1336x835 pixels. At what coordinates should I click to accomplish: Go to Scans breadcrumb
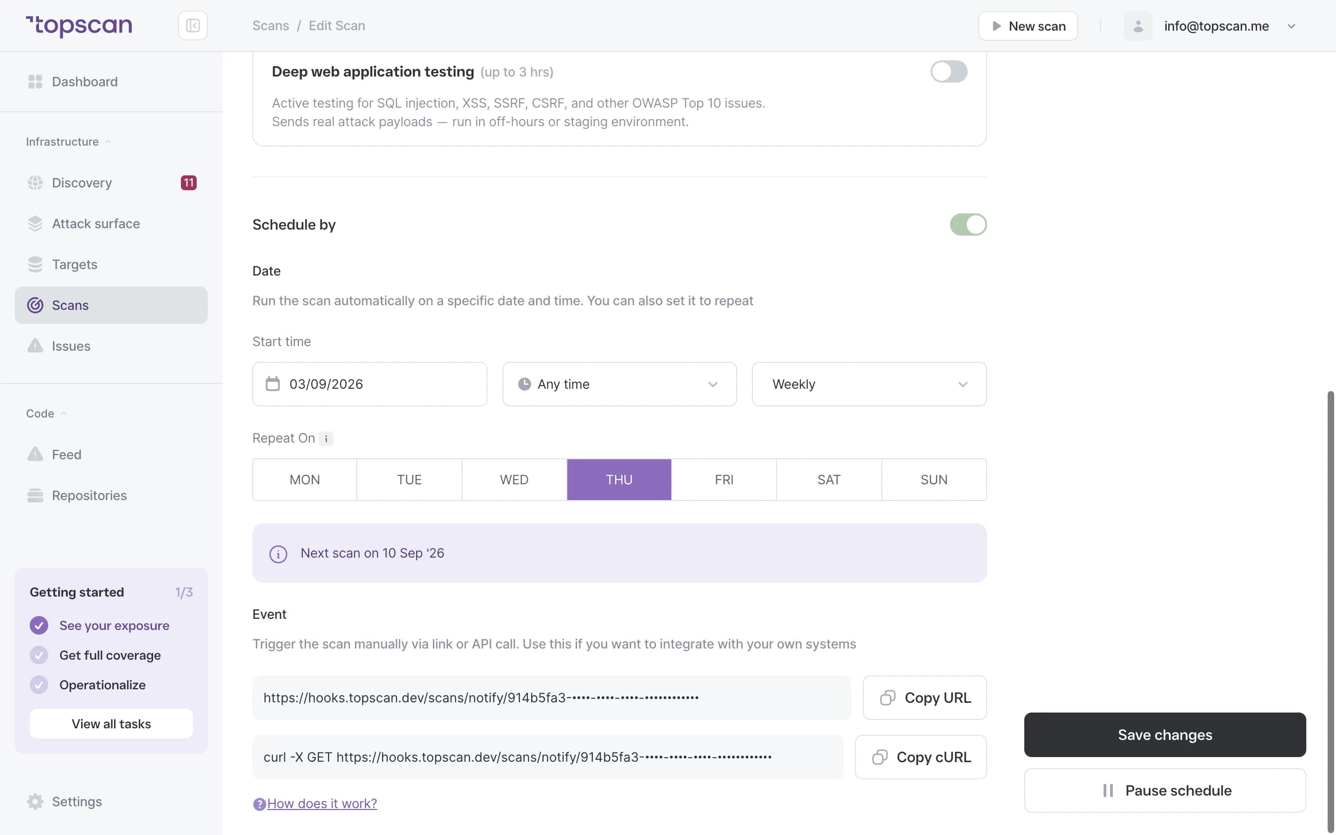coord(270,26)
